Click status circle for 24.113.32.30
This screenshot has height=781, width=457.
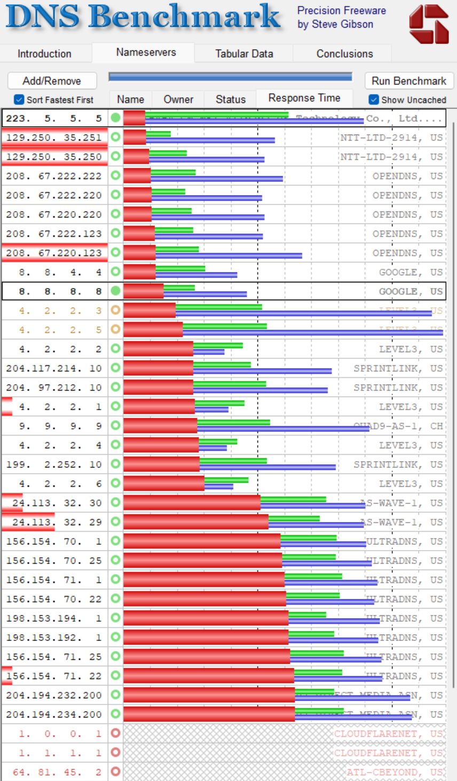115,502
